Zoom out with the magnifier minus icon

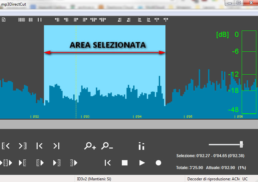coord(107,146)
